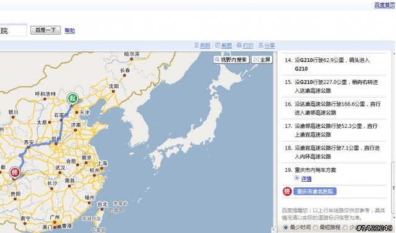Click 澳门 city label on map
The height and width of the screenshot is (233, 396).
pyautogui.click(x=47, y=227)
